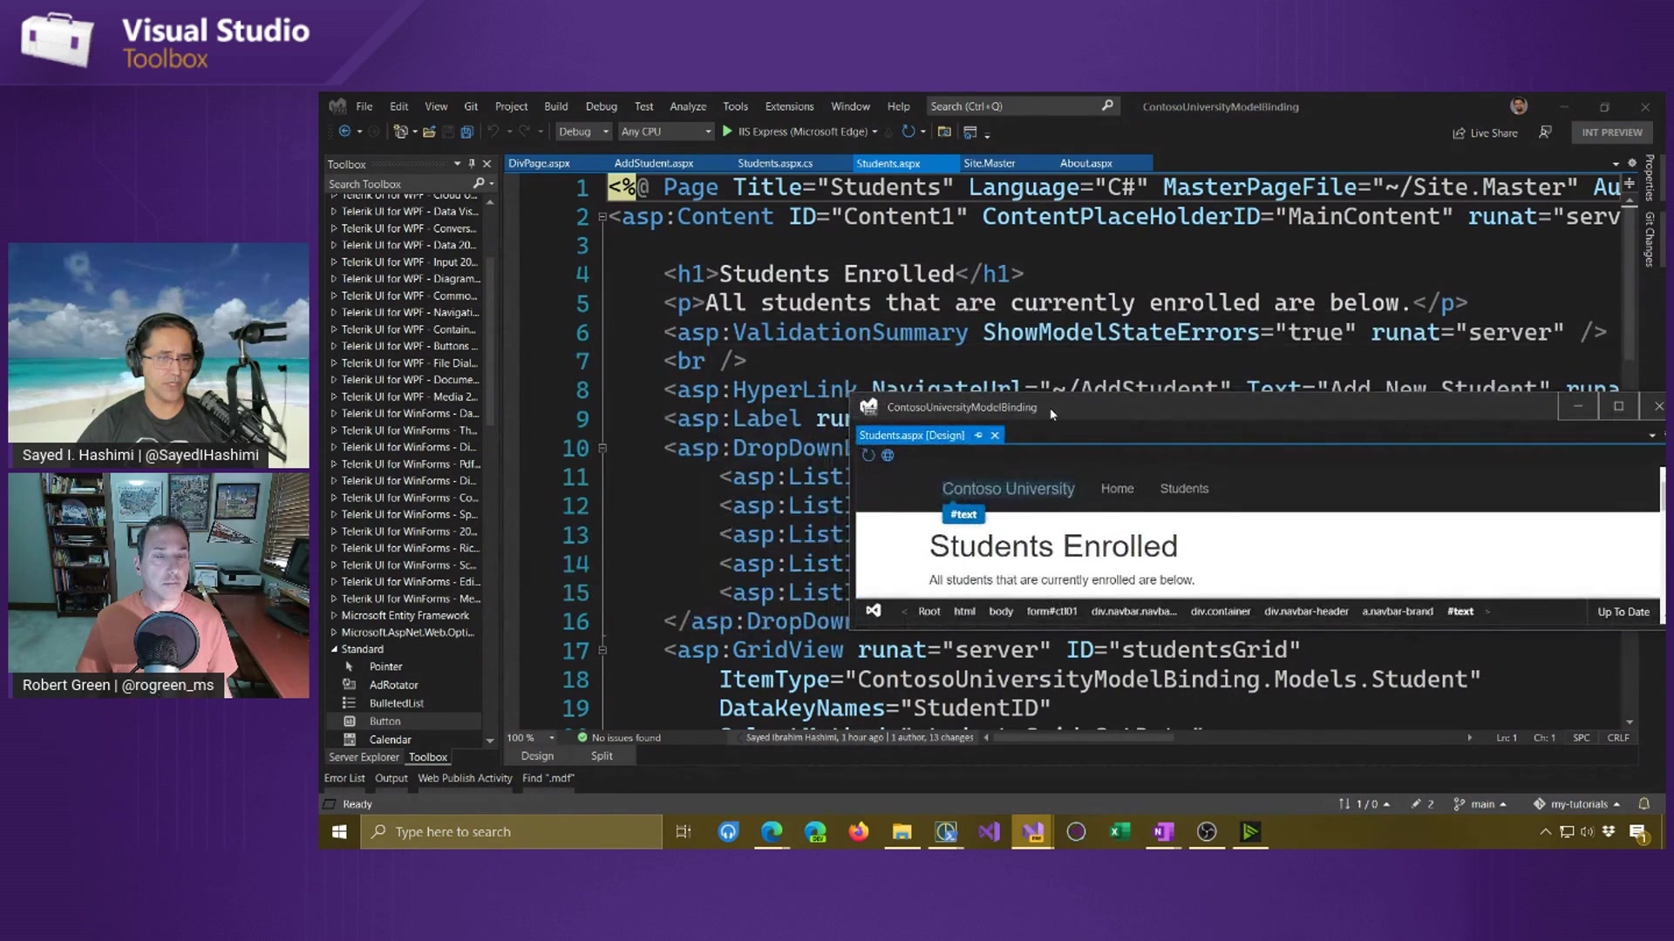Open the Git menu
The height and width of the screenshot is (941, 1674).
470,105
